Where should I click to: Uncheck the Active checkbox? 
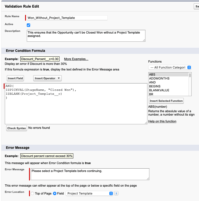click(x=28, y=25)
